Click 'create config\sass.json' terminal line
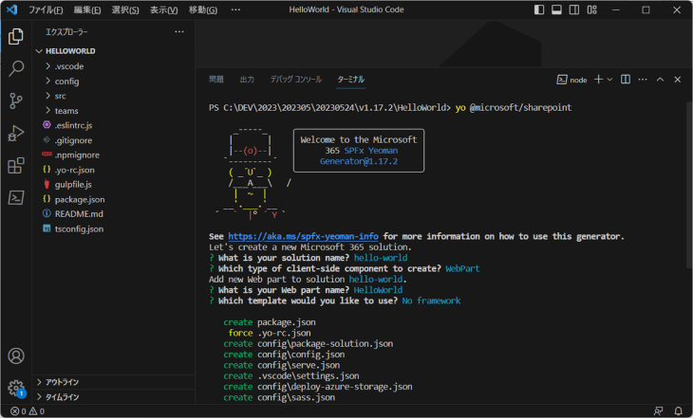 tap(279, 397)
